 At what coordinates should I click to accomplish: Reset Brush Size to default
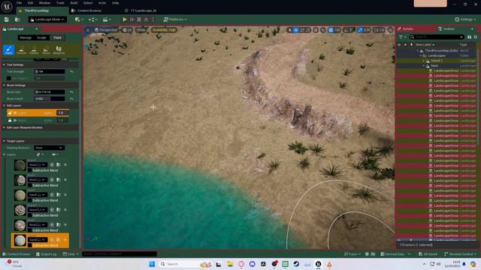tap(71, 91)
